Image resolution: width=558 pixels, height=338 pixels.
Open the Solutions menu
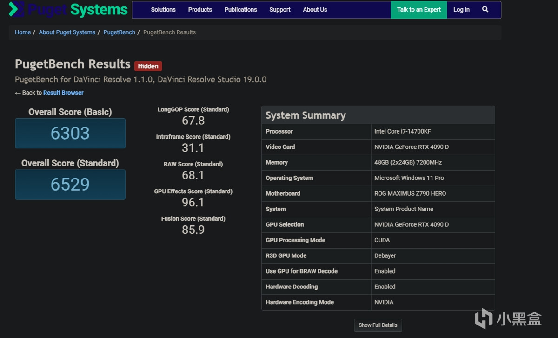click(x=163, y=10)
